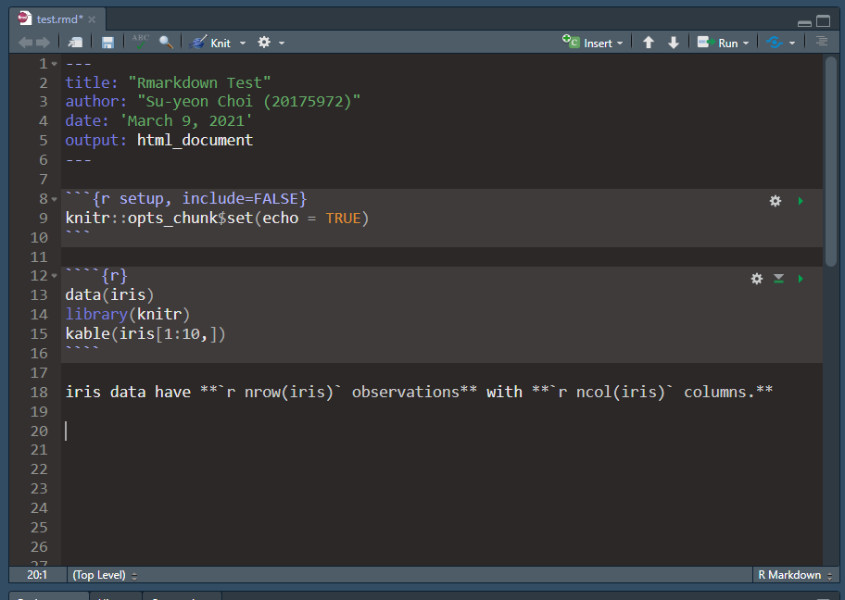845x600 pixels.
Task: Go to next chunk down arrow
Action: (673, 43)
